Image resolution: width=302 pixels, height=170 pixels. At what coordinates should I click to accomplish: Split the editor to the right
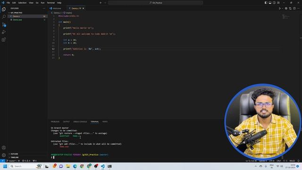point(294,8)
